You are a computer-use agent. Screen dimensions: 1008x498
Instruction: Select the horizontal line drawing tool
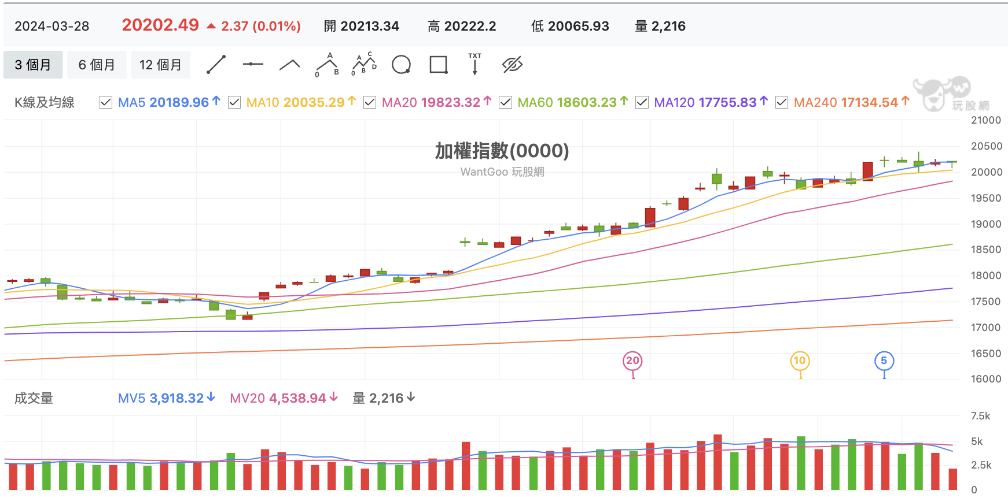(x=253, y=64)
